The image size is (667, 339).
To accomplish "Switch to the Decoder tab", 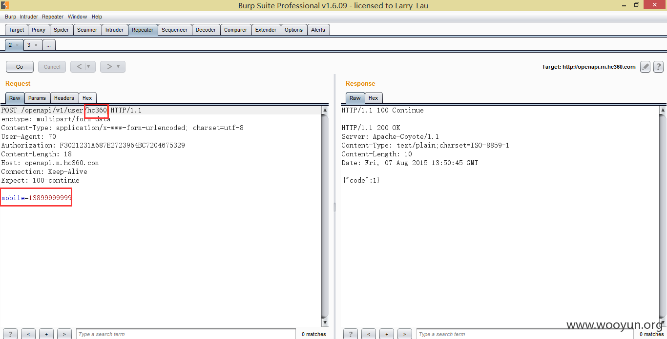I will tap(206, 30).
